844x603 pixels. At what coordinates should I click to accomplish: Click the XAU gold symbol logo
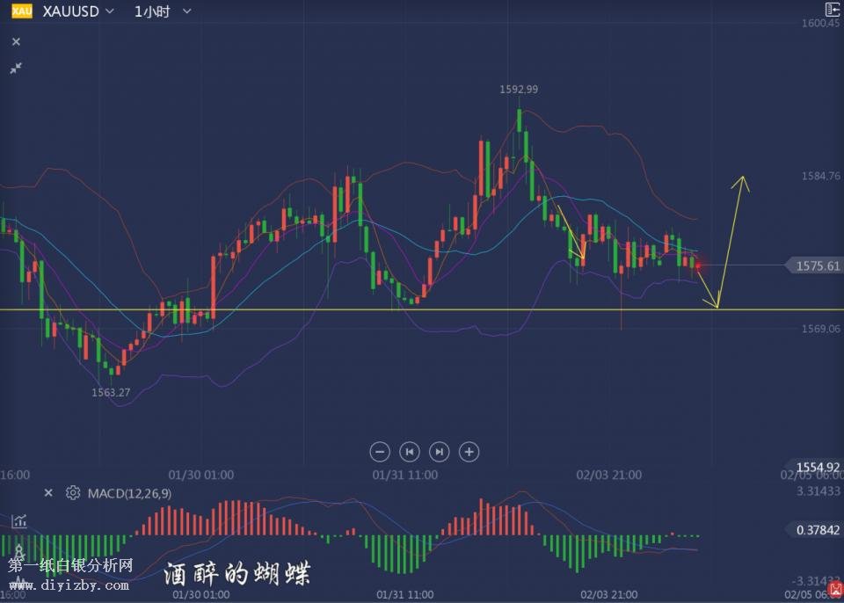point(22,11)
